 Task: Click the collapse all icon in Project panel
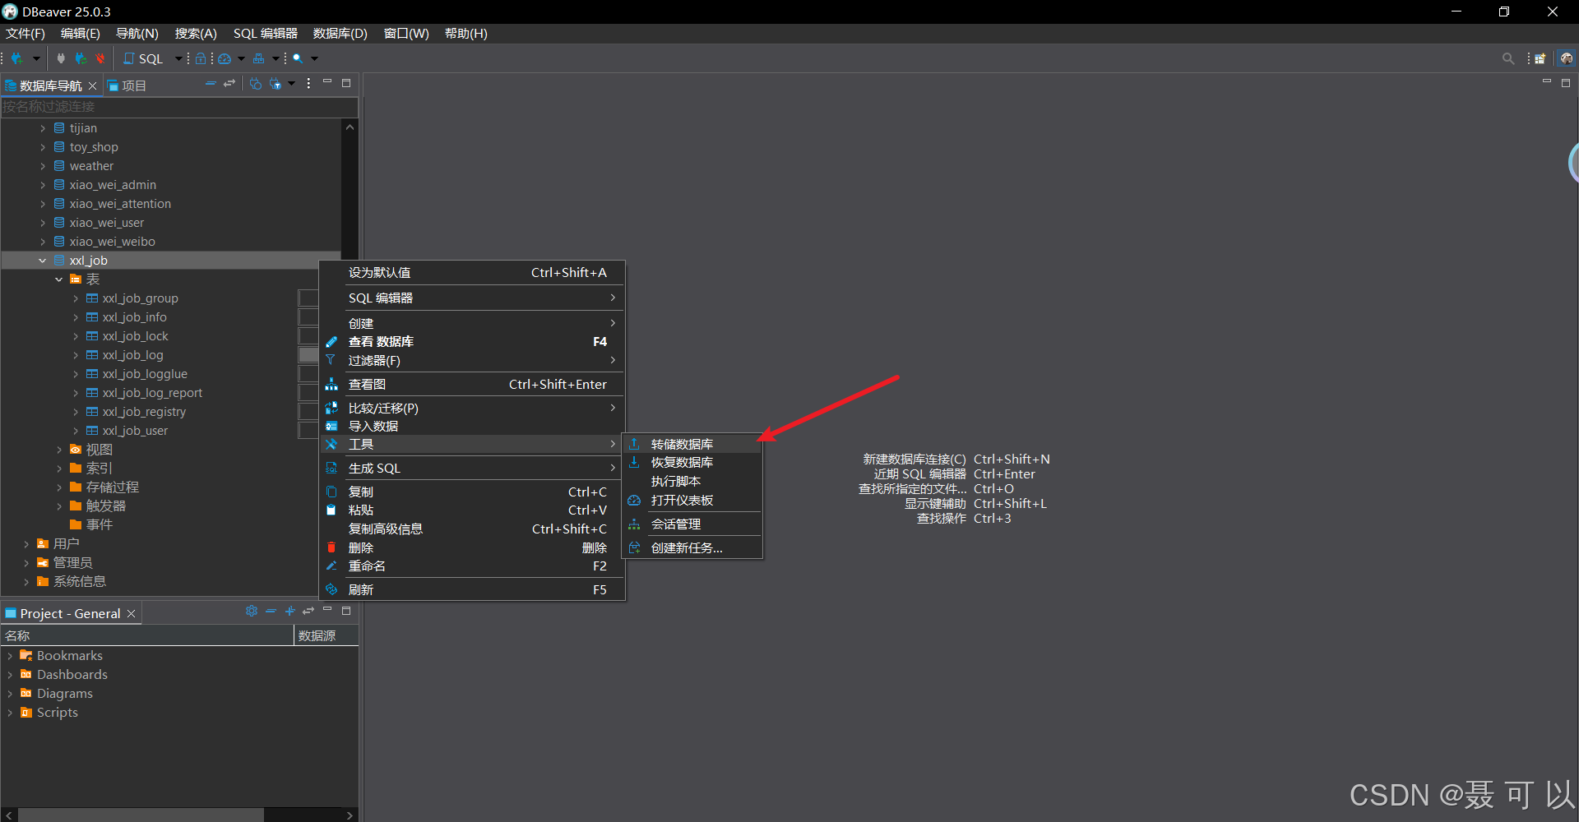pyautogui.click(x=271, y=611)
